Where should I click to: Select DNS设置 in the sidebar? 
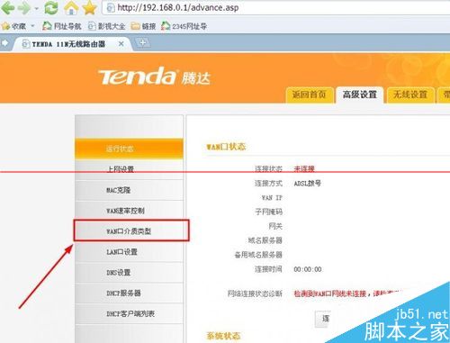click(129, 273)
